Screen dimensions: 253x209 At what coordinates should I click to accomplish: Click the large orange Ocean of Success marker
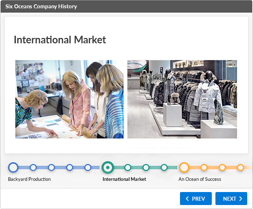point(184,167)
